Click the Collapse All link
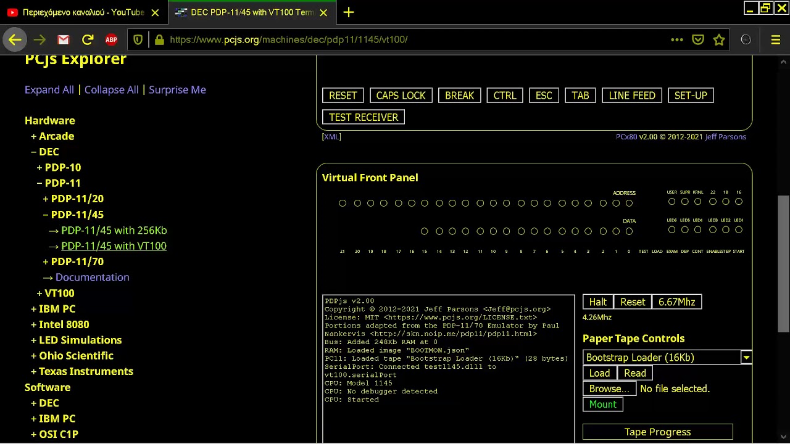Screen dimensions: 790x444 tap(111, 89)
